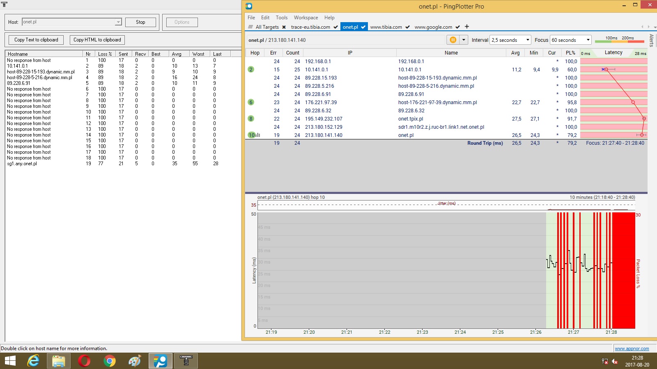Viewport: 657px width, 369px height.
Task: Select the All Targets tab
Action: coord(267,27)
